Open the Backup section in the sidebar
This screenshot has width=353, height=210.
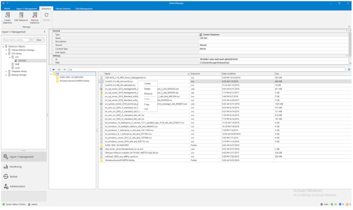[13, 177]
